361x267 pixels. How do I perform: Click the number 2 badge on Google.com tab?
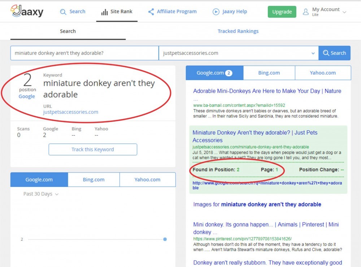pos(229,73)
